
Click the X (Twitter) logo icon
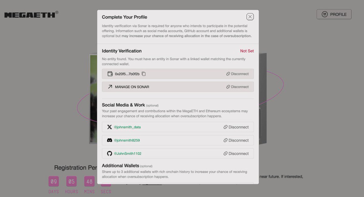[110, 127]
